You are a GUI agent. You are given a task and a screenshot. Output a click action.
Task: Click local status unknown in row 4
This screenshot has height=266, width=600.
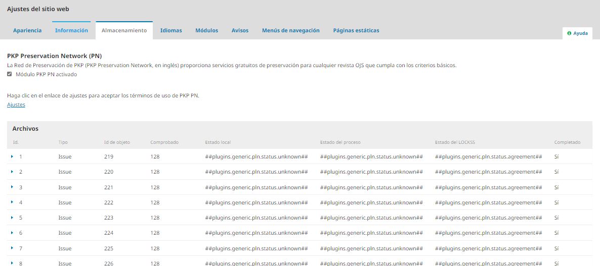(256, 202)
